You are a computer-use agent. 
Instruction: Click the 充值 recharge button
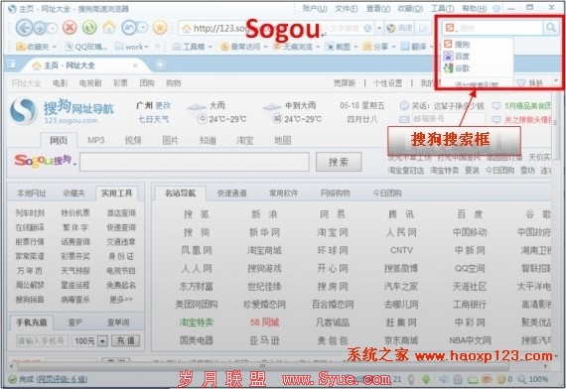(126, 340)
